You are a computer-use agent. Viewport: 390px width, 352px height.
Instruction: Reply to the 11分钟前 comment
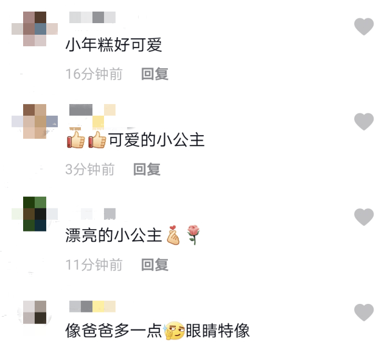[155, 265]
